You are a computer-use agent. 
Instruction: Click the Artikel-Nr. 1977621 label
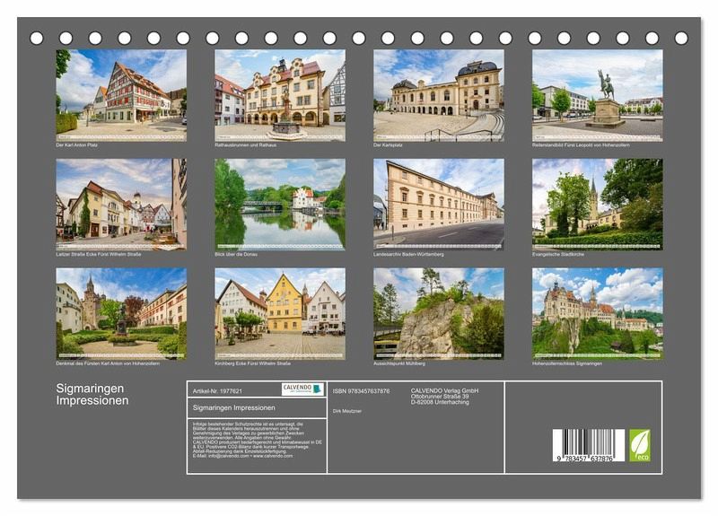[219, 390]
